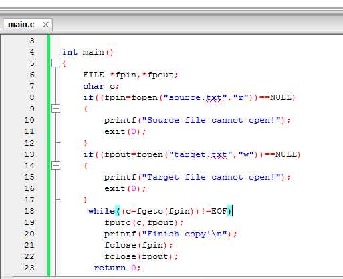
Task: Click line number 3 in the margin
Action: pyautogui.click(x=32, y=41)
